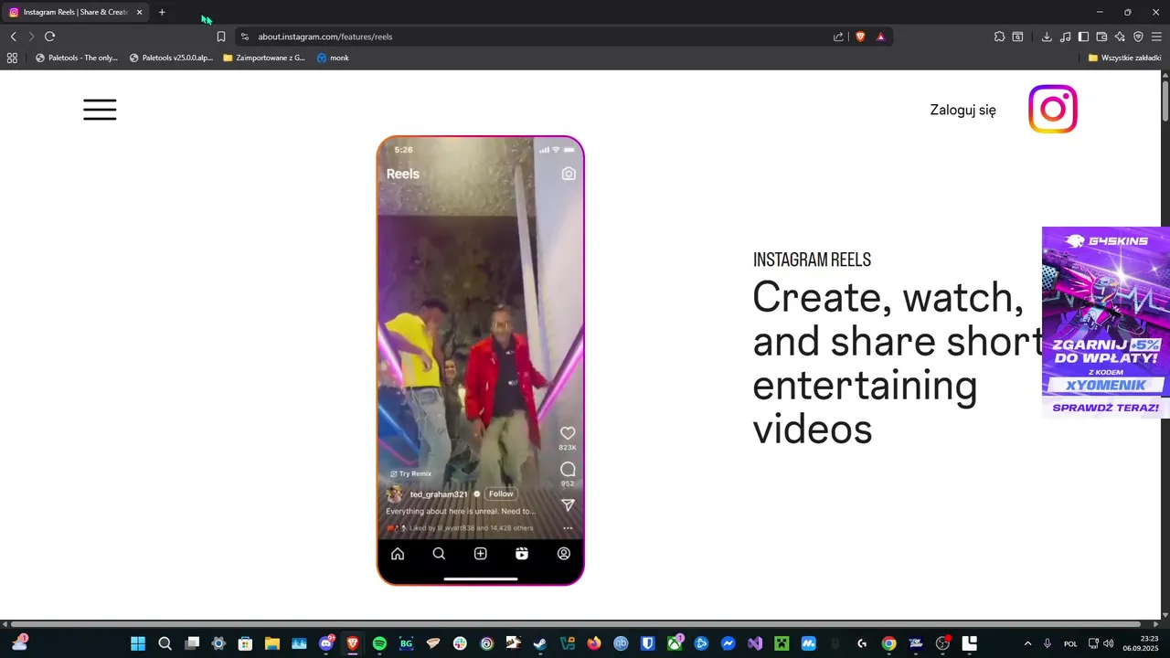Click the G4Skins advertisement banner
This screenshot has width=1170, height=658.
(1106, 322)
